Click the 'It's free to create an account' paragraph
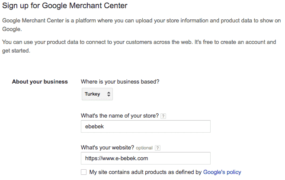This screenshot has height=180, width=285. [139, 47]
